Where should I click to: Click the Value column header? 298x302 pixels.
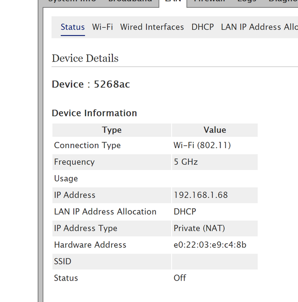click(x=215, y=130)
